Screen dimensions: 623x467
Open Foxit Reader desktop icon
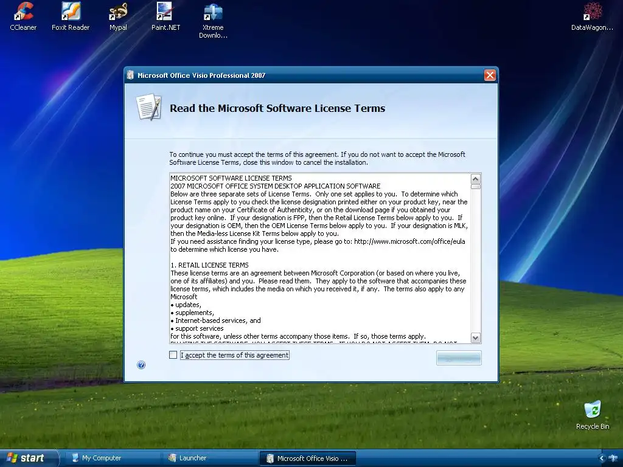(71, 16)
